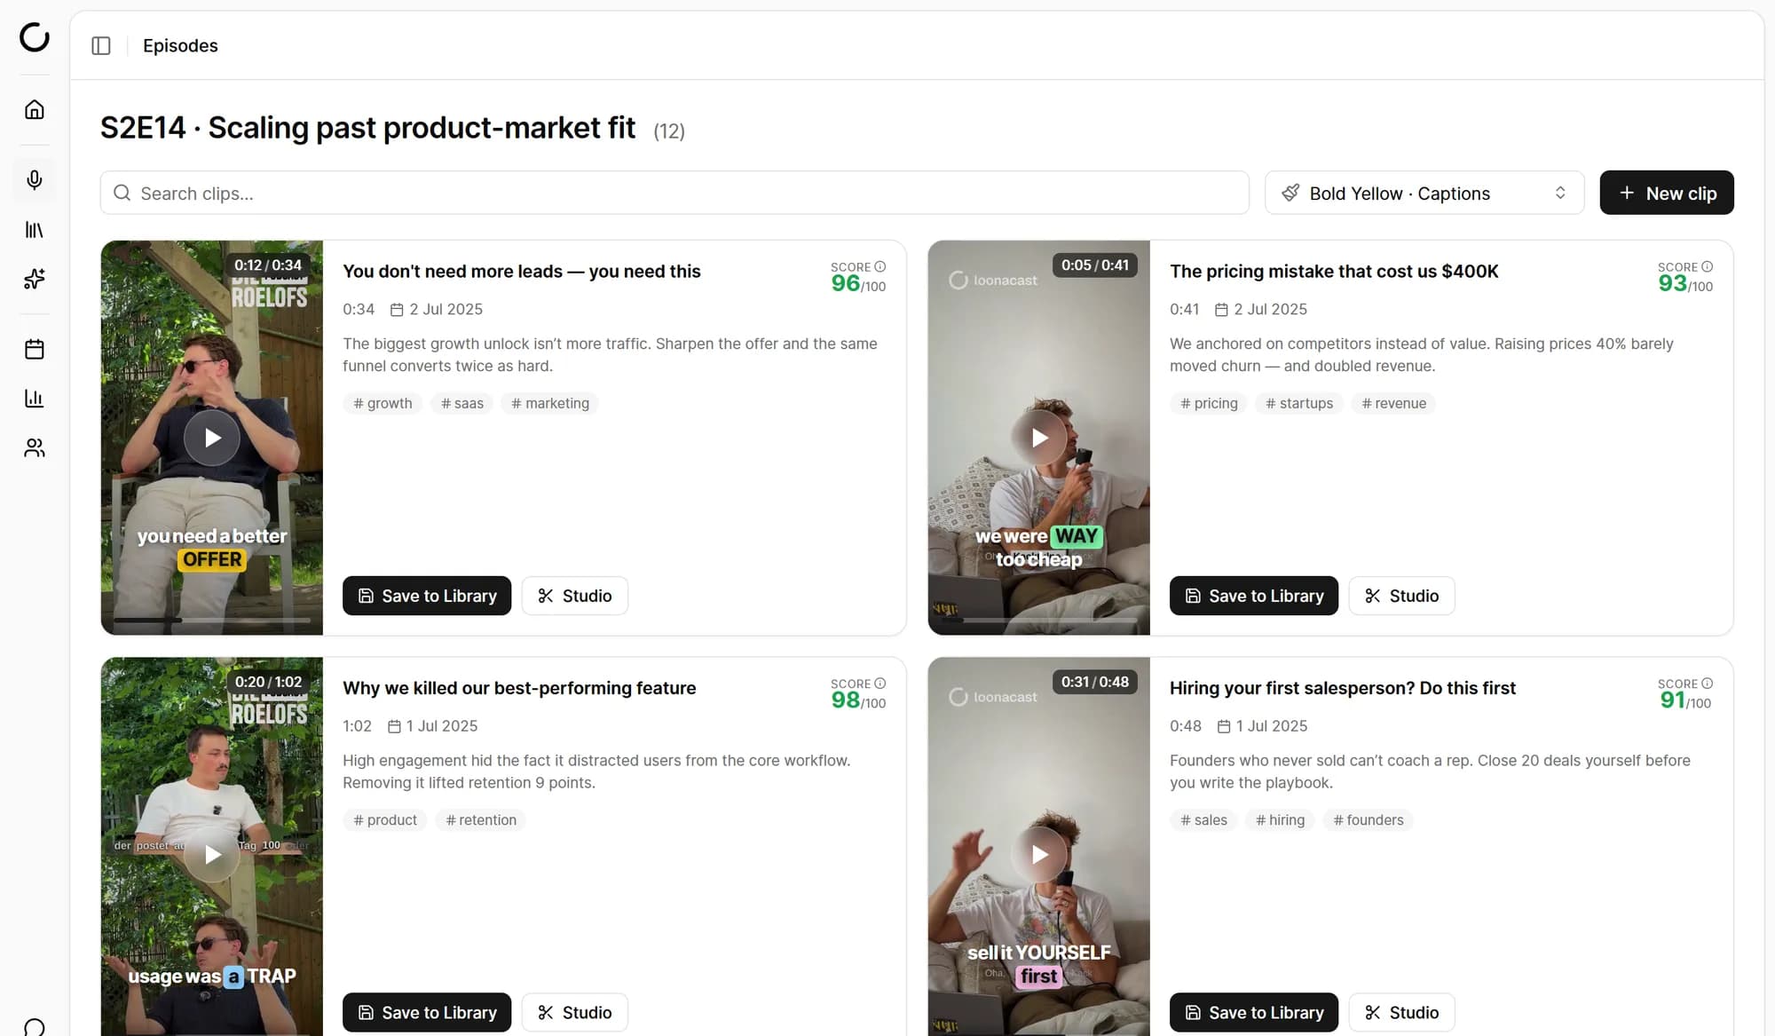Expand the Bold Yellow · Captions dropdown

[x=1424, y=193]
